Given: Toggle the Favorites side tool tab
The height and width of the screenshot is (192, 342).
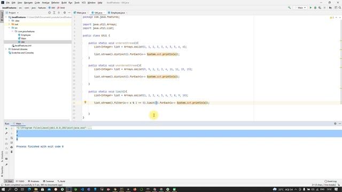Looking at the screenshot, I should (2, 172).
